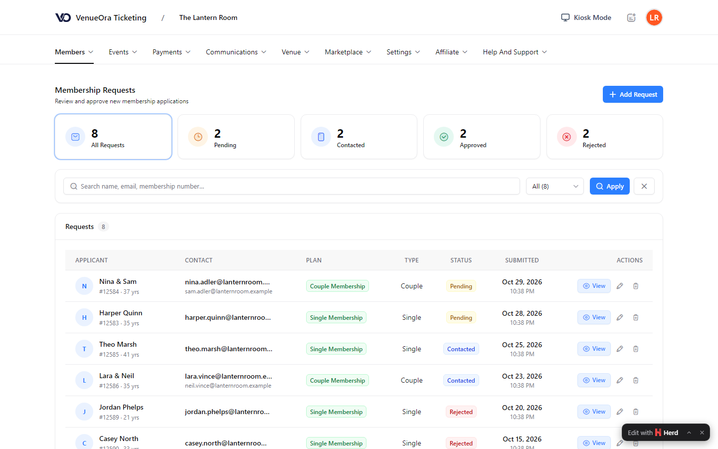Image resolution: width=718 pixels, height=449 pixels.
Task: Click the VenueOra logo icon
Action: point(63,17)
